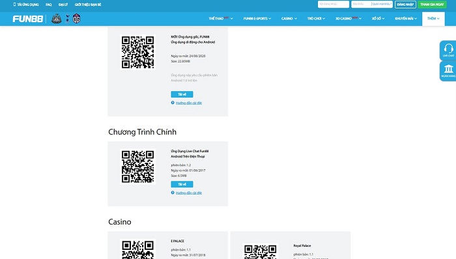Viewport: 456px width, 259px height.
Task: Click info icon beside first Hướng dẫn cài đặt
Action: click(x=173, y=103)
